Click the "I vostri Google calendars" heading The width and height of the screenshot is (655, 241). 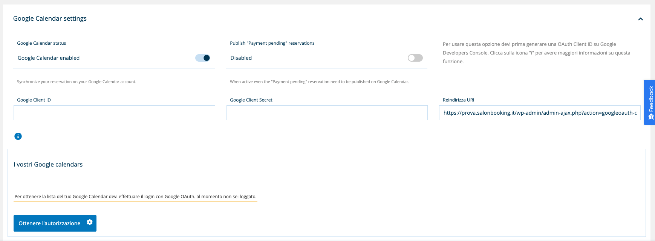point(48,164)
